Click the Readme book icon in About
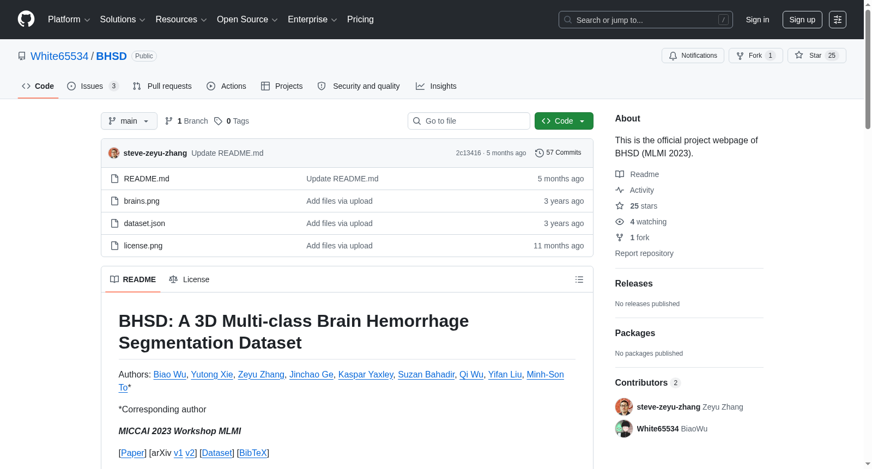The height and width of the screenshot is (469, 872). pyautogui.click(x=620, y=174)
